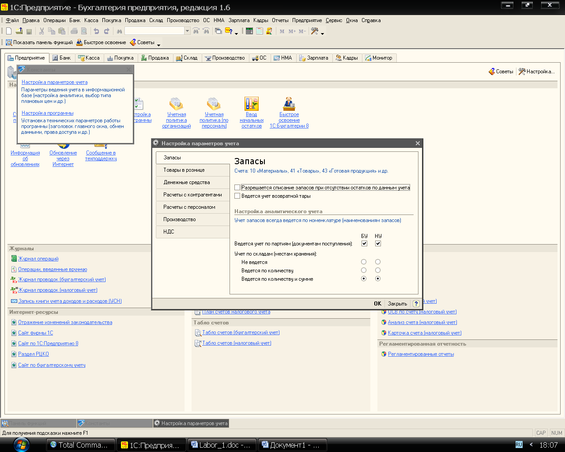This screenshot has height=452, width=565.
Task: Enable списание запасов при отсутствии остатков checkbox
Action: tap(237, 188)
